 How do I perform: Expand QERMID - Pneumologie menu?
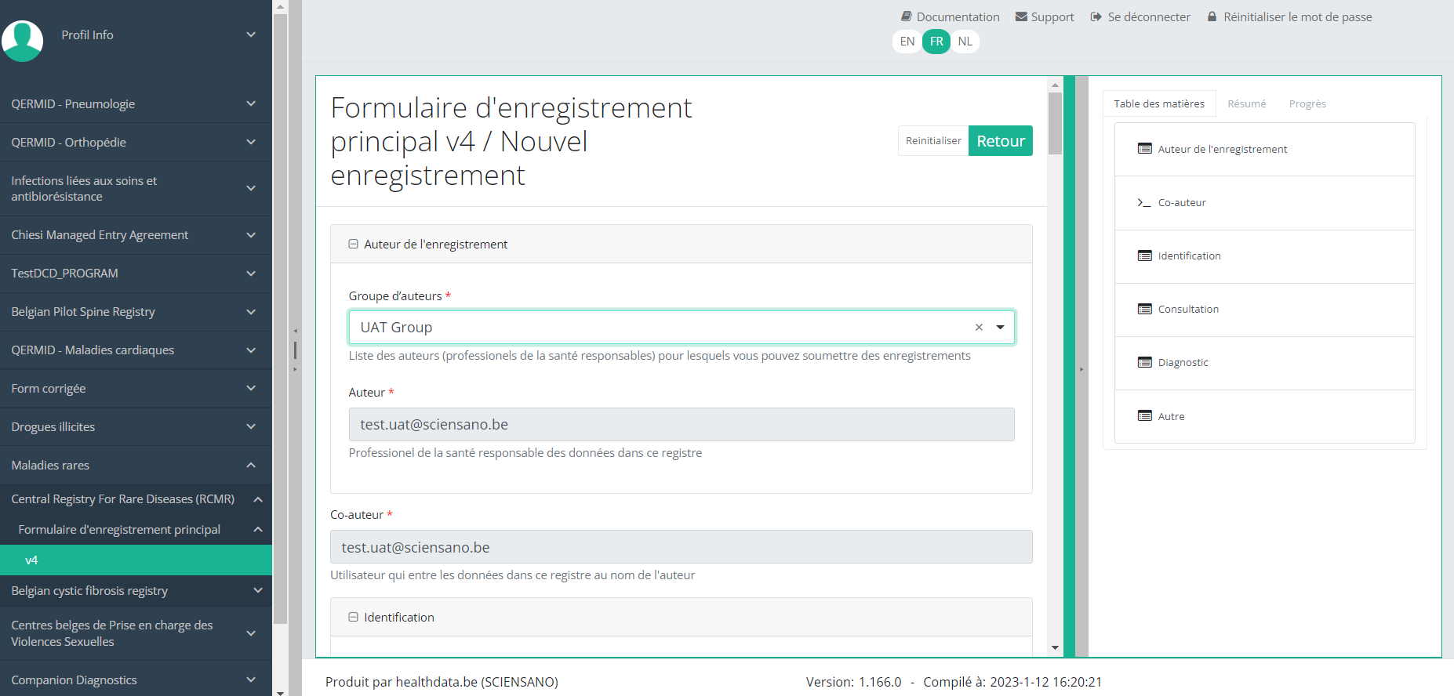251,103
